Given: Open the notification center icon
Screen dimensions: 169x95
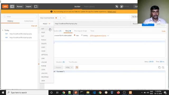Looking at the screenshot, I should click(x=165, y=93).
